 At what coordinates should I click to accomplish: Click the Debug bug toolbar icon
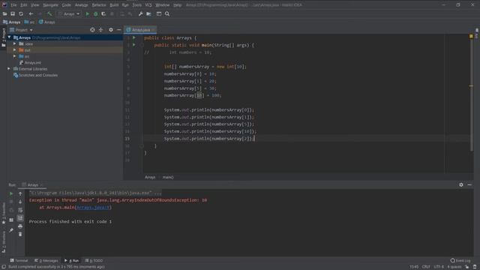[x=95, y=13]
